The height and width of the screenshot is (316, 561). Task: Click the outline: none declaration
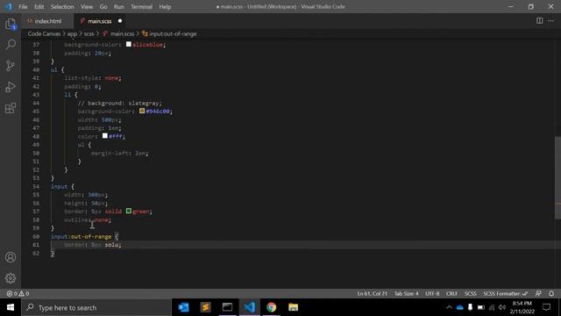tap(88, 219)
